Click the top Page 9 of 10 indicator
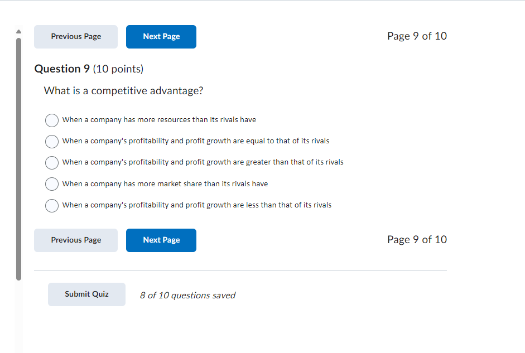The image size is (525, 353). 417,36
